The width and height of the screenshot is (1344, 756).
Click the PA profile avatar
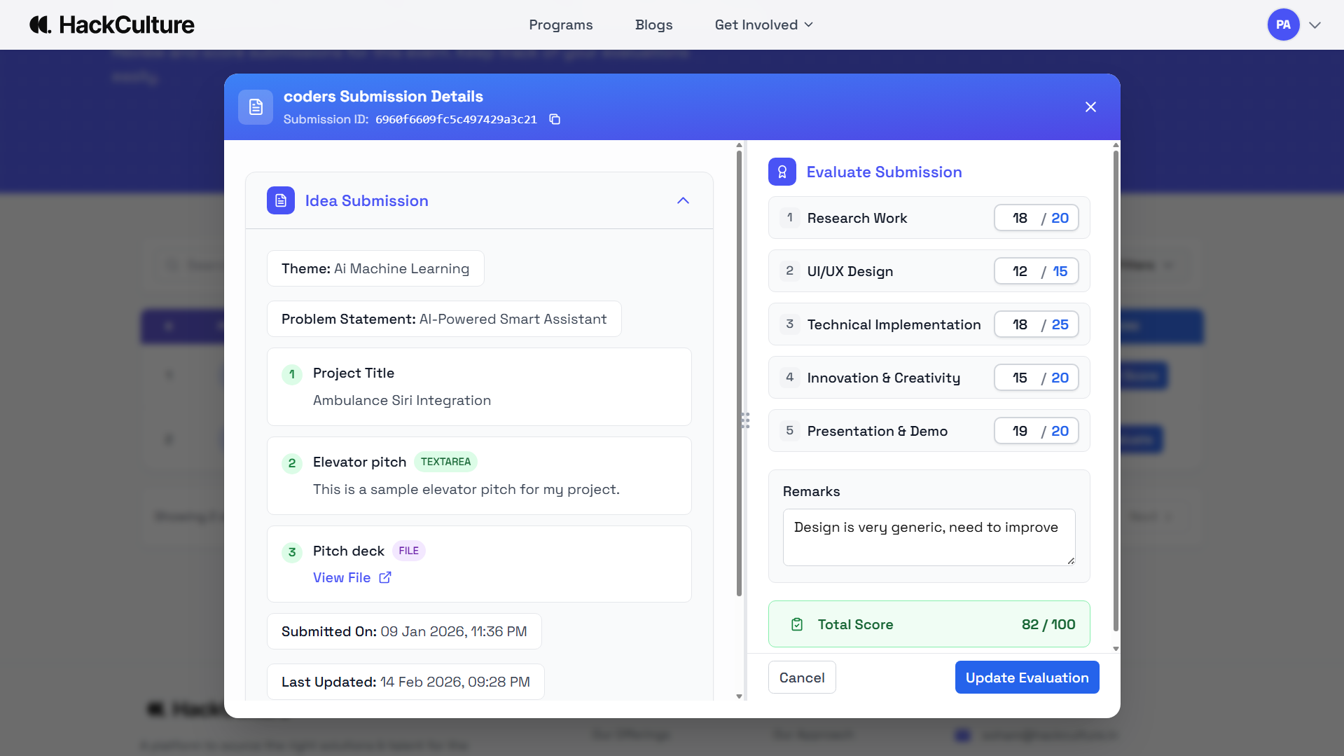click(1282, 25)
